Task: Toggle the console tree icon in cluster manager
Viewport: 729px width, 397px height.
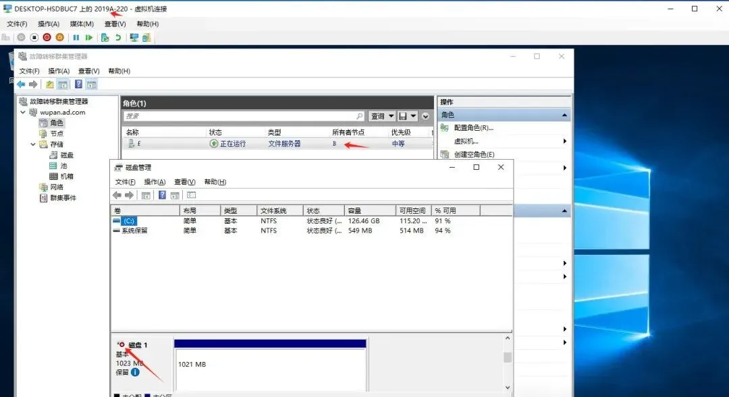Action: (62, 84)
